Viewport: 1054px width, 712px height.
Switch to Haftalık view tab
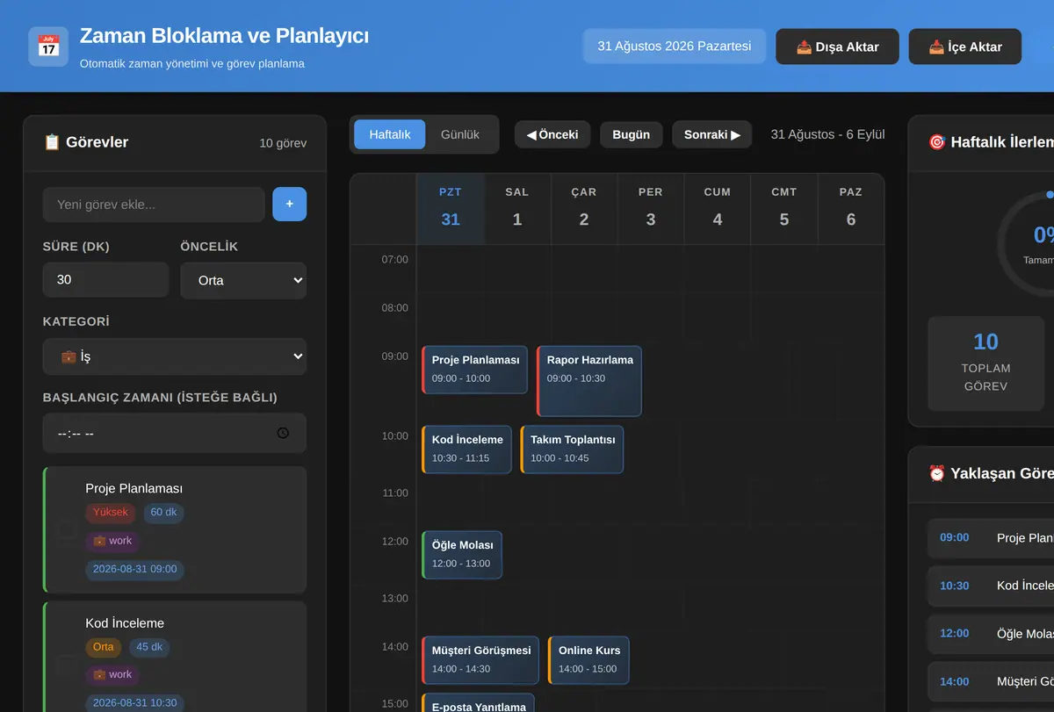(390, 134)
